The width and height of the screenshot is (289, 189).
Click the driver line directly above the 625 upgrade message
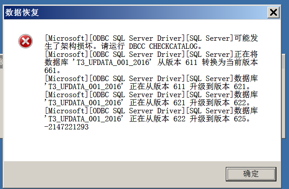[151, 111]
